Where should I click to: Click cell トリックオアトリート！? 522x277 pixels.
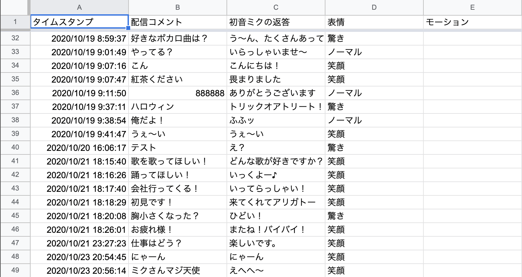[276, 107]
